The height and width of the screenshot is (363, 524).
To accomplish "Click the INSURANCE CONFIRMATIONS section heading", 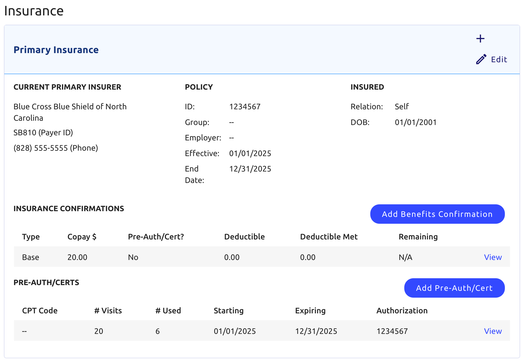I will (69, 209).
